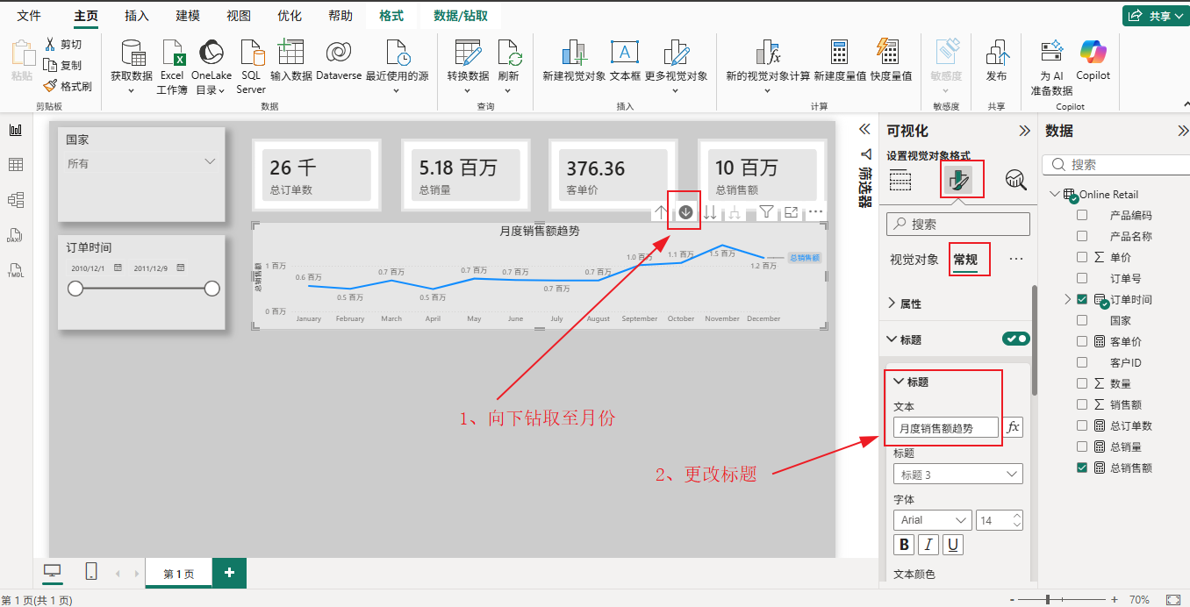Click Transform Data (转换数据) icon
Screen dimensions: 1190x607
(x=468, y=54)
